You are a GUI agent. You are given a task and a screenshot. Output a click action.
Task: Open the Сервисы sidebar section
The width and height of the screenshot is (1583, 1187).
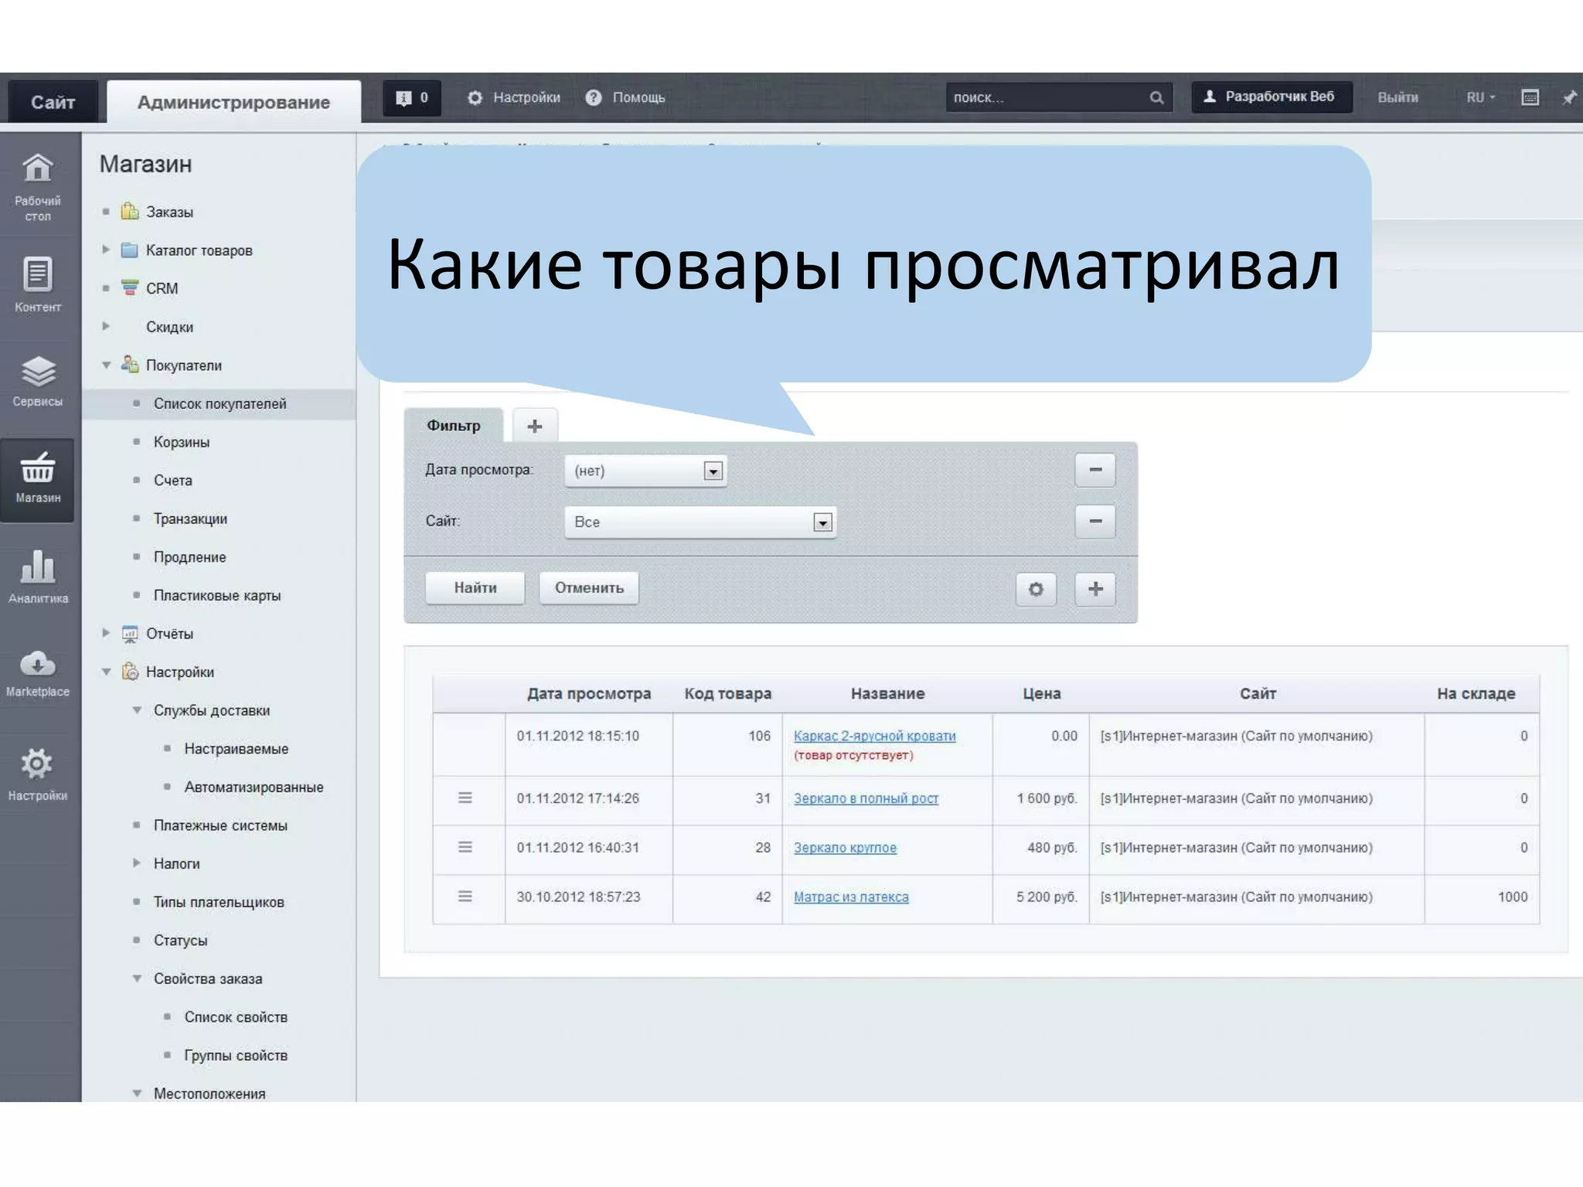[38, 381]
